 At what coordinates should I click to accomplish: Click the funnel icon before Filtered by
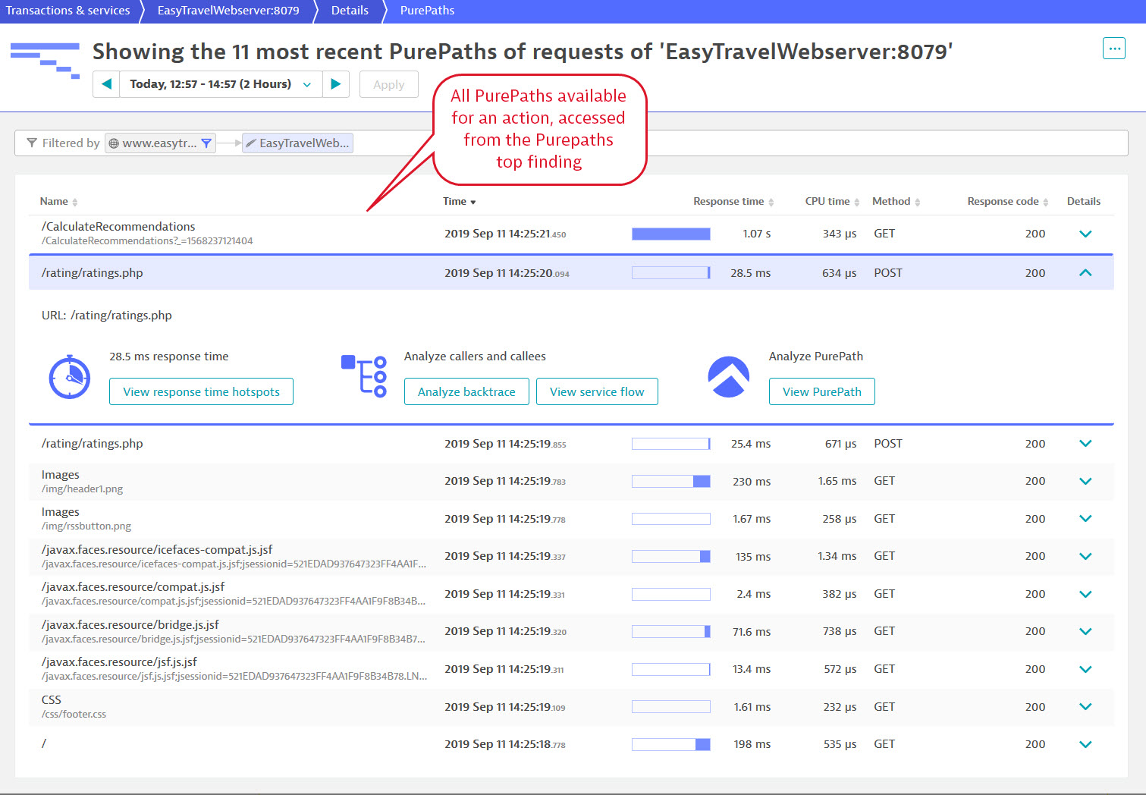(32, 143)
